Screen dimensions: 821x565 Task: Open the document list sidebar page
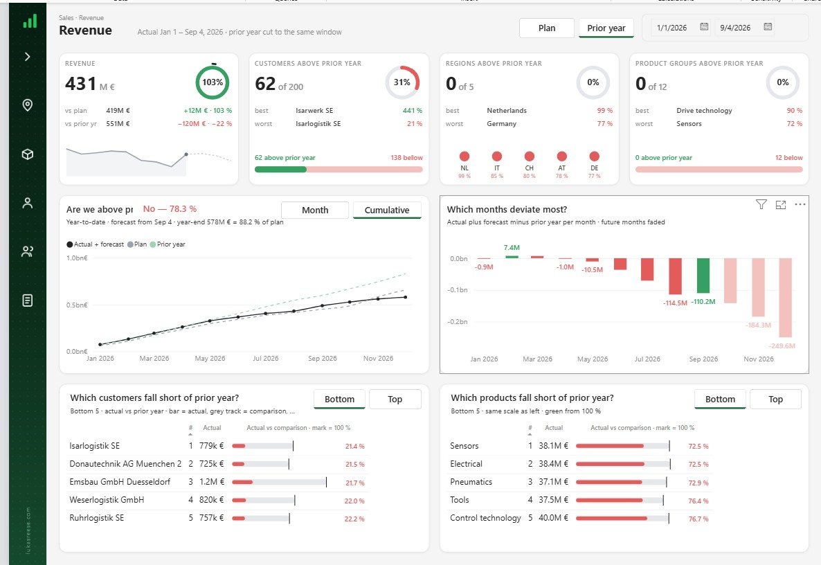tap(28, 301)
